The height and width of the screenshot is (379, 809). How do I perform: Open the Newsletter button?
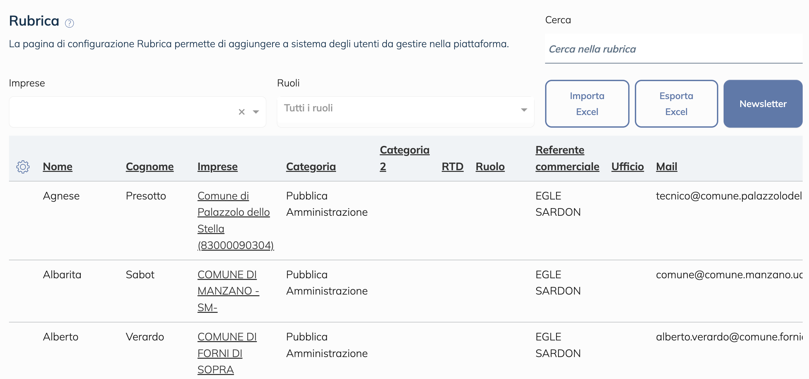click(763, 104)
